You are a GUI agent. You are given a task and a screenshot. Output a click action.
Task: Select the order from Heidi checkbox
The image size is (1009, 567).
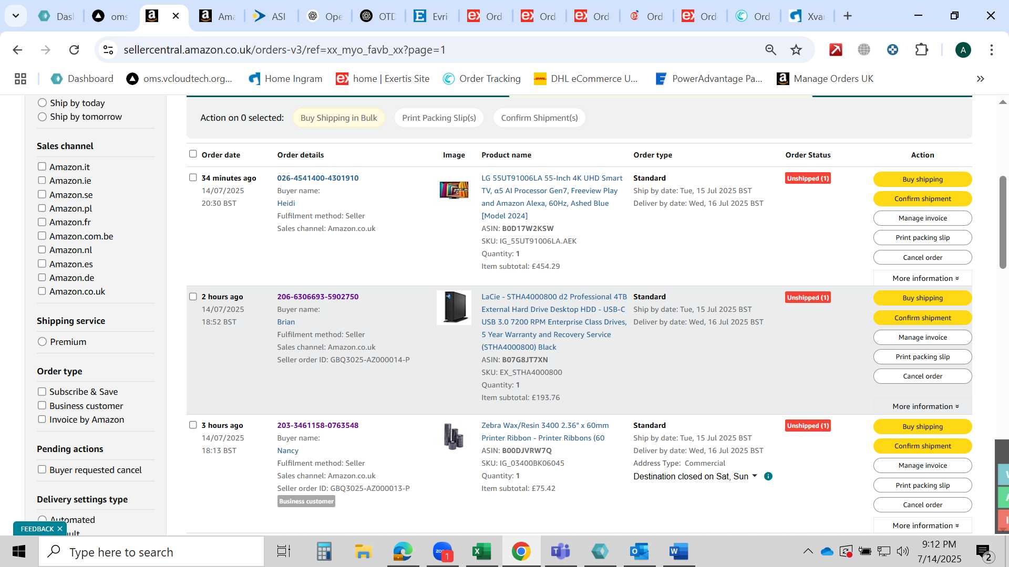(x=193, y=177)
